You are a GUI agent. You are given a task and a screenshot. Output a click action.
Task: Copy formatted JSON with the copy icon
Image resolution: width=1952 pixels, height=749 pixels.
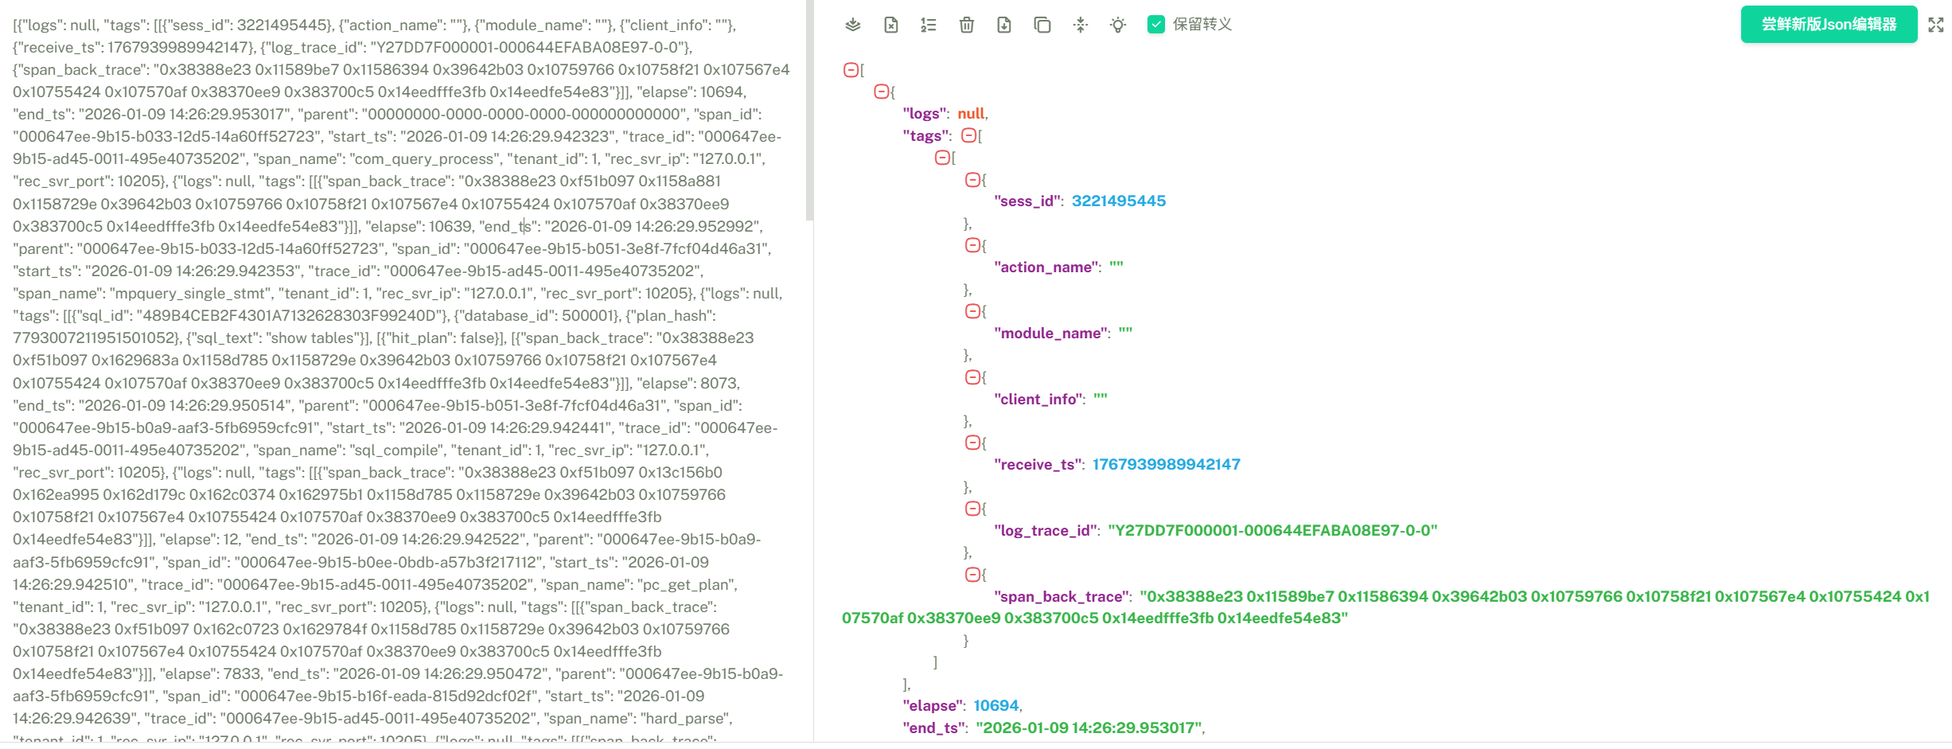click(1042, 25)
